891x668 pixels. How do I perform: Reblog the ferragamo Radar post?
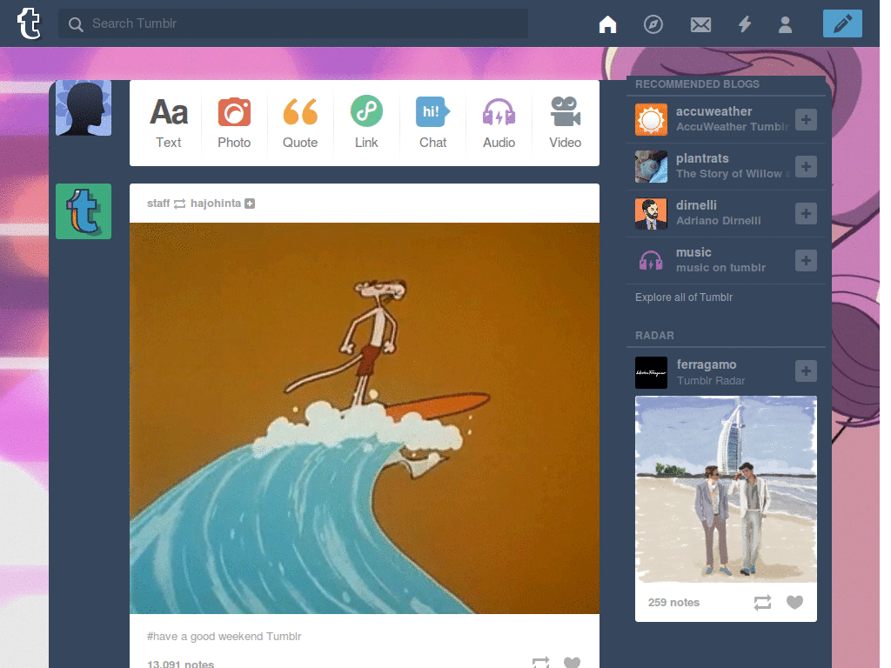tap(762, 602)
